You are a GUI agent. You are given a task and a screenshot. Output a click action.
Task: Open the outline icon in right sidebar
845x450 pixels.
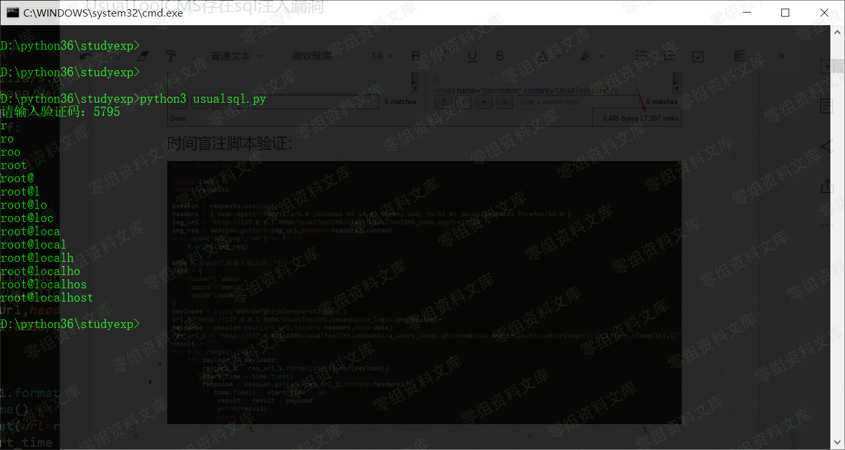[x=826, y=106]
